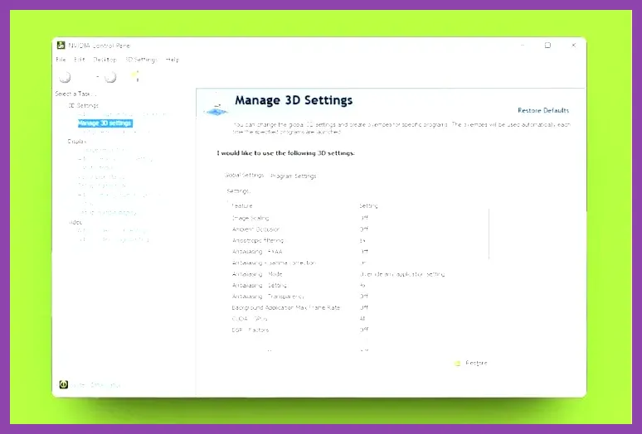The width and height of the screenshot is (642, 434).
Task: Select the 3D Settings tree category
Action: tap(84, 105)
